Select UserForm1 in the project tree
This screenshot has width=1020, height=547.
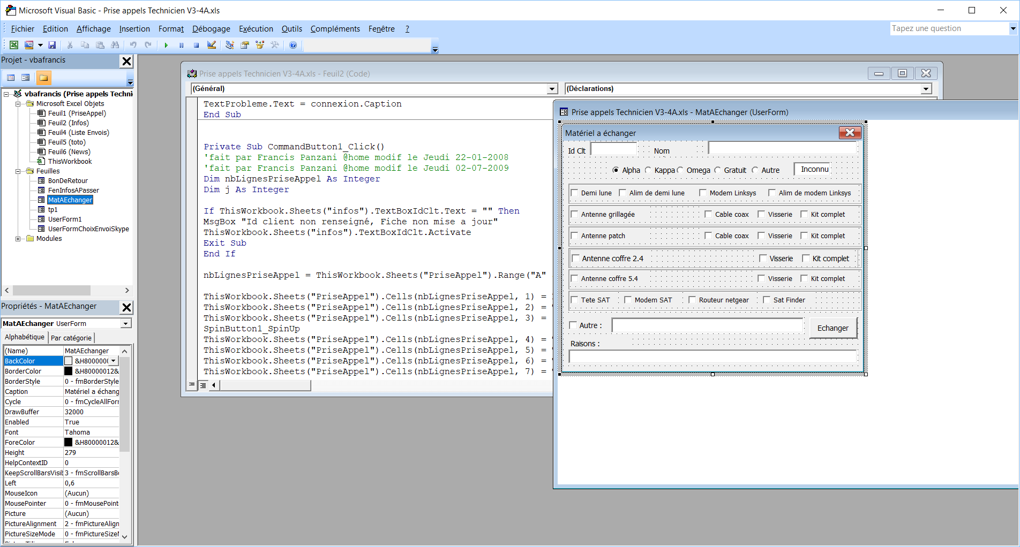(65, 219)
